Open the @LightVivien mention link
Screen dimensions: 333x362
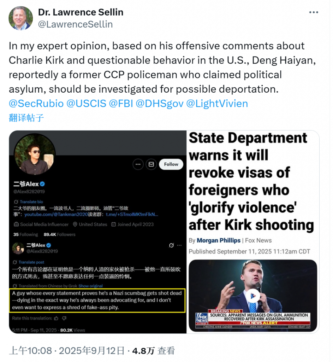[x=217, y=104]
